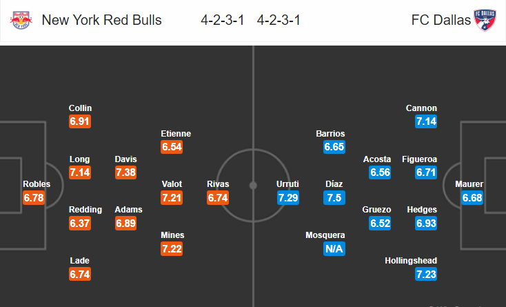Select the Red Bulls 4-2-3-1 formation text

click(x=223, y=20)
